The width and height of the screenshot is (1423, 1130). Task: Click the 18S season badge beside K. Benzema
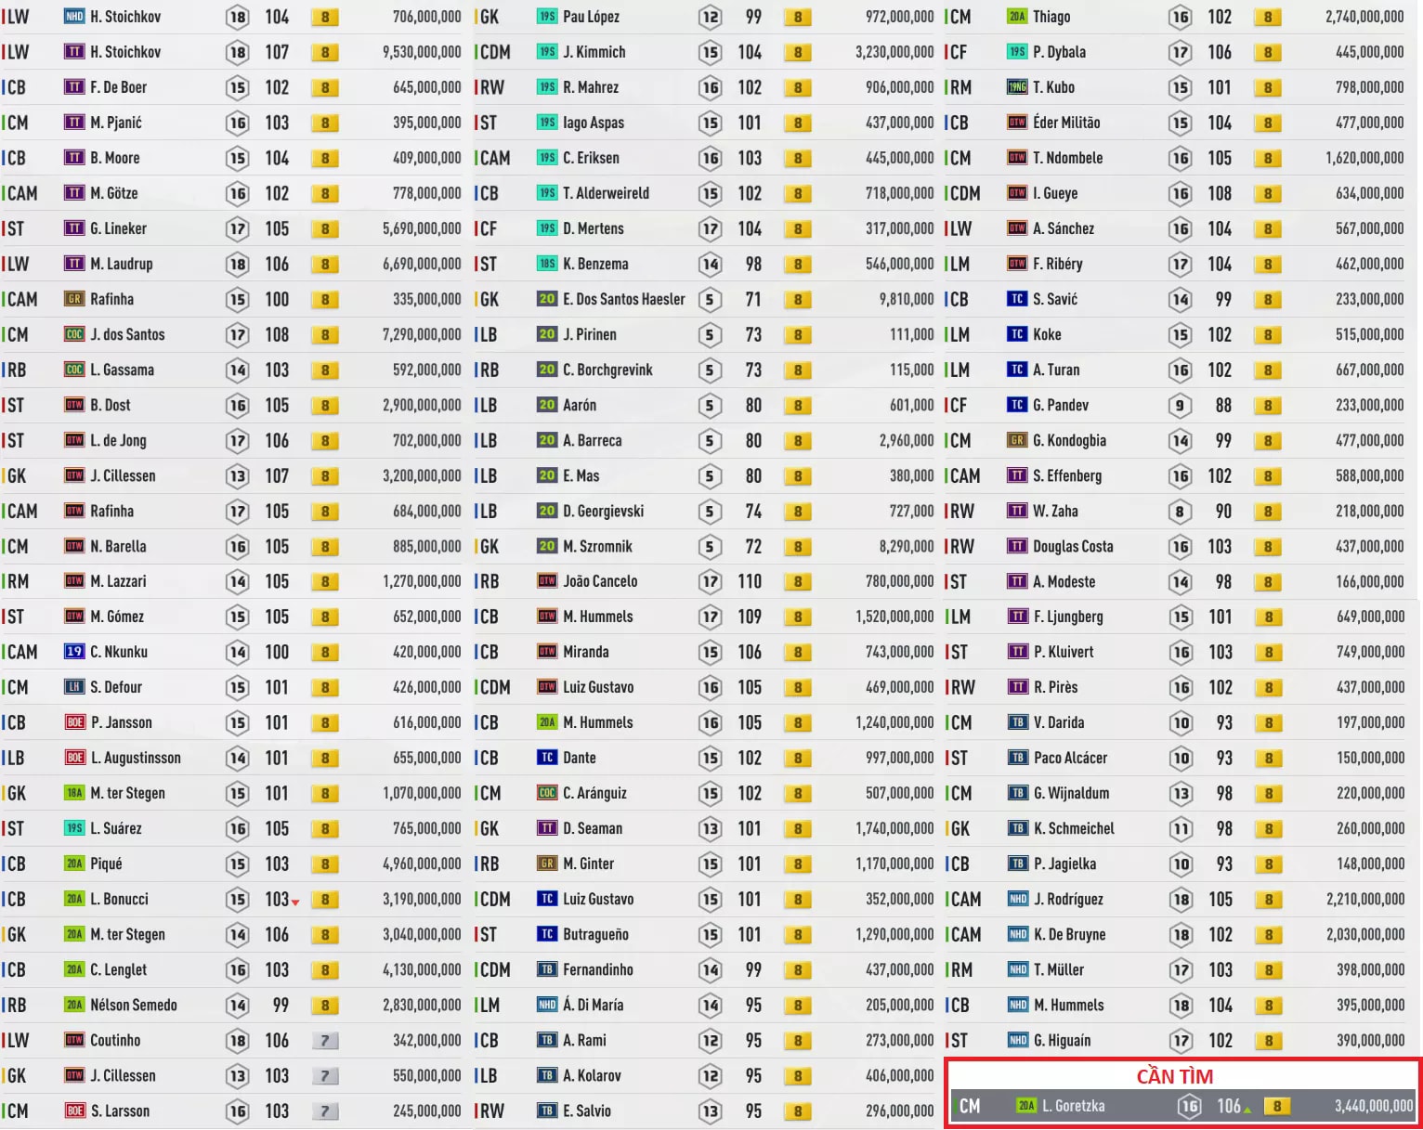coord(547,264)
